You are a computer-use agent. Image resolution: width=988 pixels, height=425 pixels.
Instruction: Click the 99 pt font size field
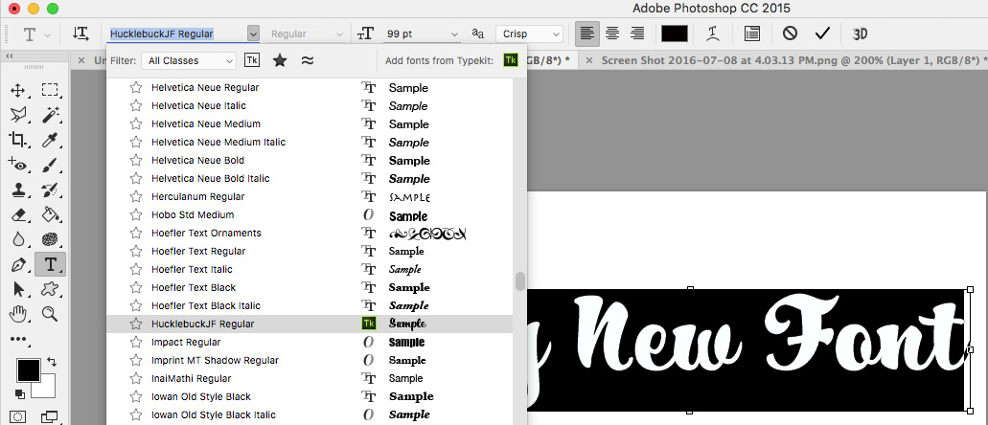(417, 34)
